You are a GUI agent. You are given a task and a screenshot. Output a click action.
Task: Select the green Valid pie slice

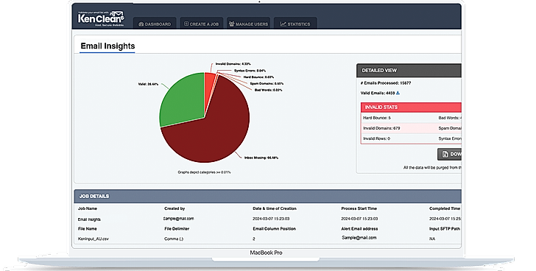181,101
